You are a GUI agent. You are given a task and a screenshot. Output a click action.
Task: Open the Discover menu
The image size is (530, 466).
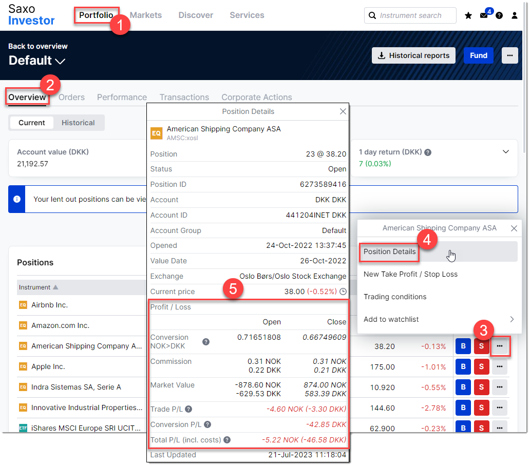click(196, 15)
